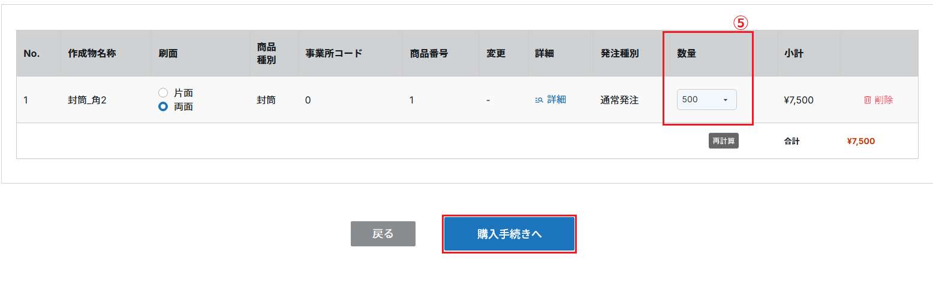Click the 通常発注 order type cell
Image resolution: width=933 pixels, height=290 pixels.
point(619,100)
